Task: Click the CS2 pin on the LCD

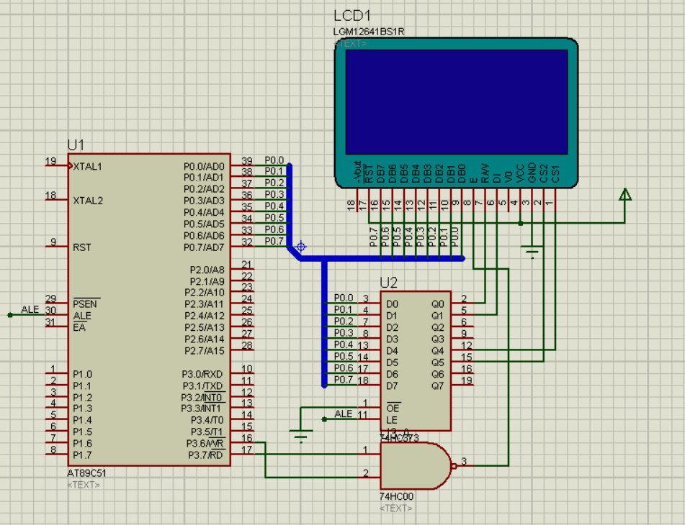Action: [x=543, y=200]
